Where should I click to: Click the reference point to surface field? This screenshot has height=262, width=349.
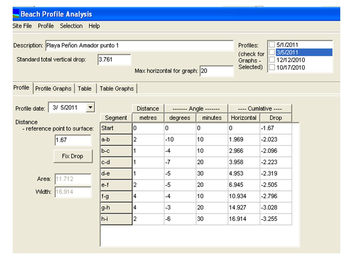pos(73,140)
